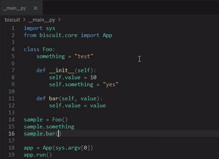Viewport: 219px width, 159px height.
Task: Click the "yes" string on line 9
Action: pos(111,85)
